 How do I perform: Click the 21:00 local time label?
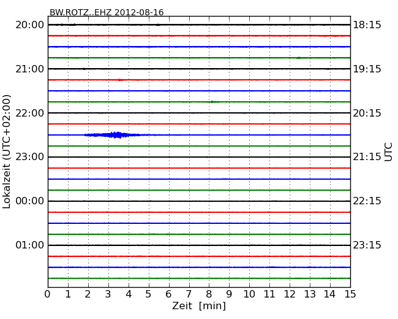click(x=30, y=69)
